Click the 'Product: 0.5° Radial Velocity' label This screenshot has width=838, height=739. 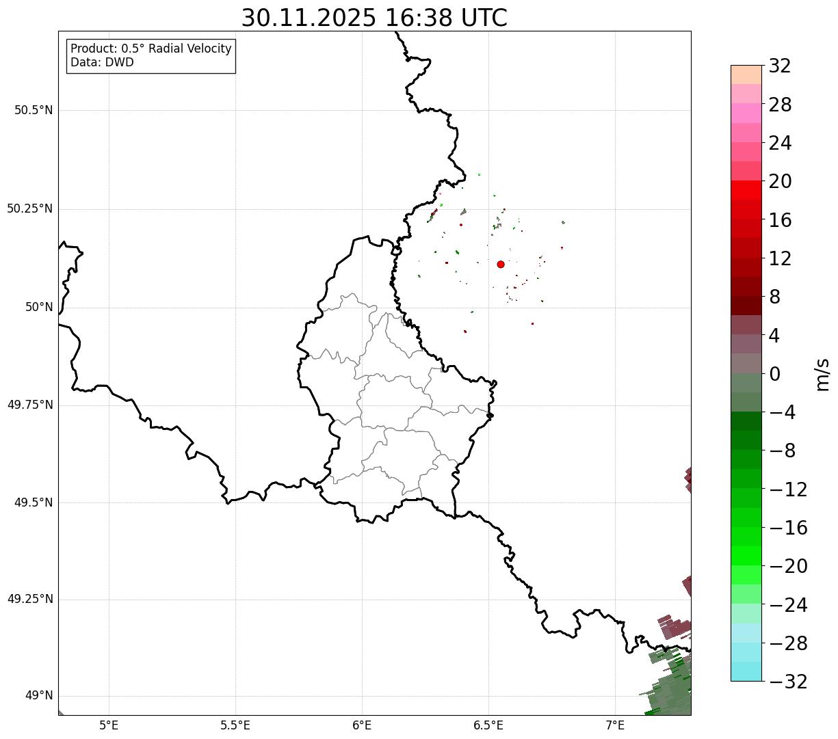click(151, 49)
